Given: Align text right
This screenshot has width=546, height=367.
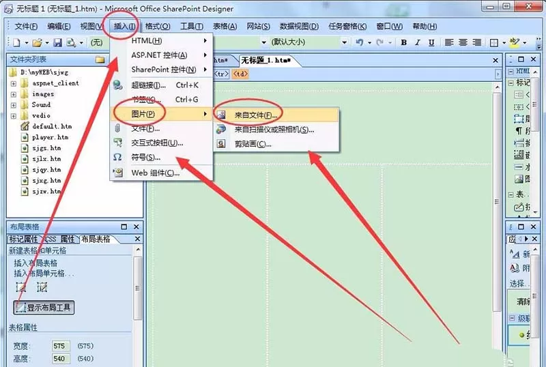Looking at the screenshot, I should pyautogui.click(x=476, y=42).
